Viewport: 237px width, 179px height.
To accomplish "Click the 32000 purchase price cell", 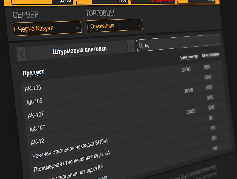I will tap(191, 111).
